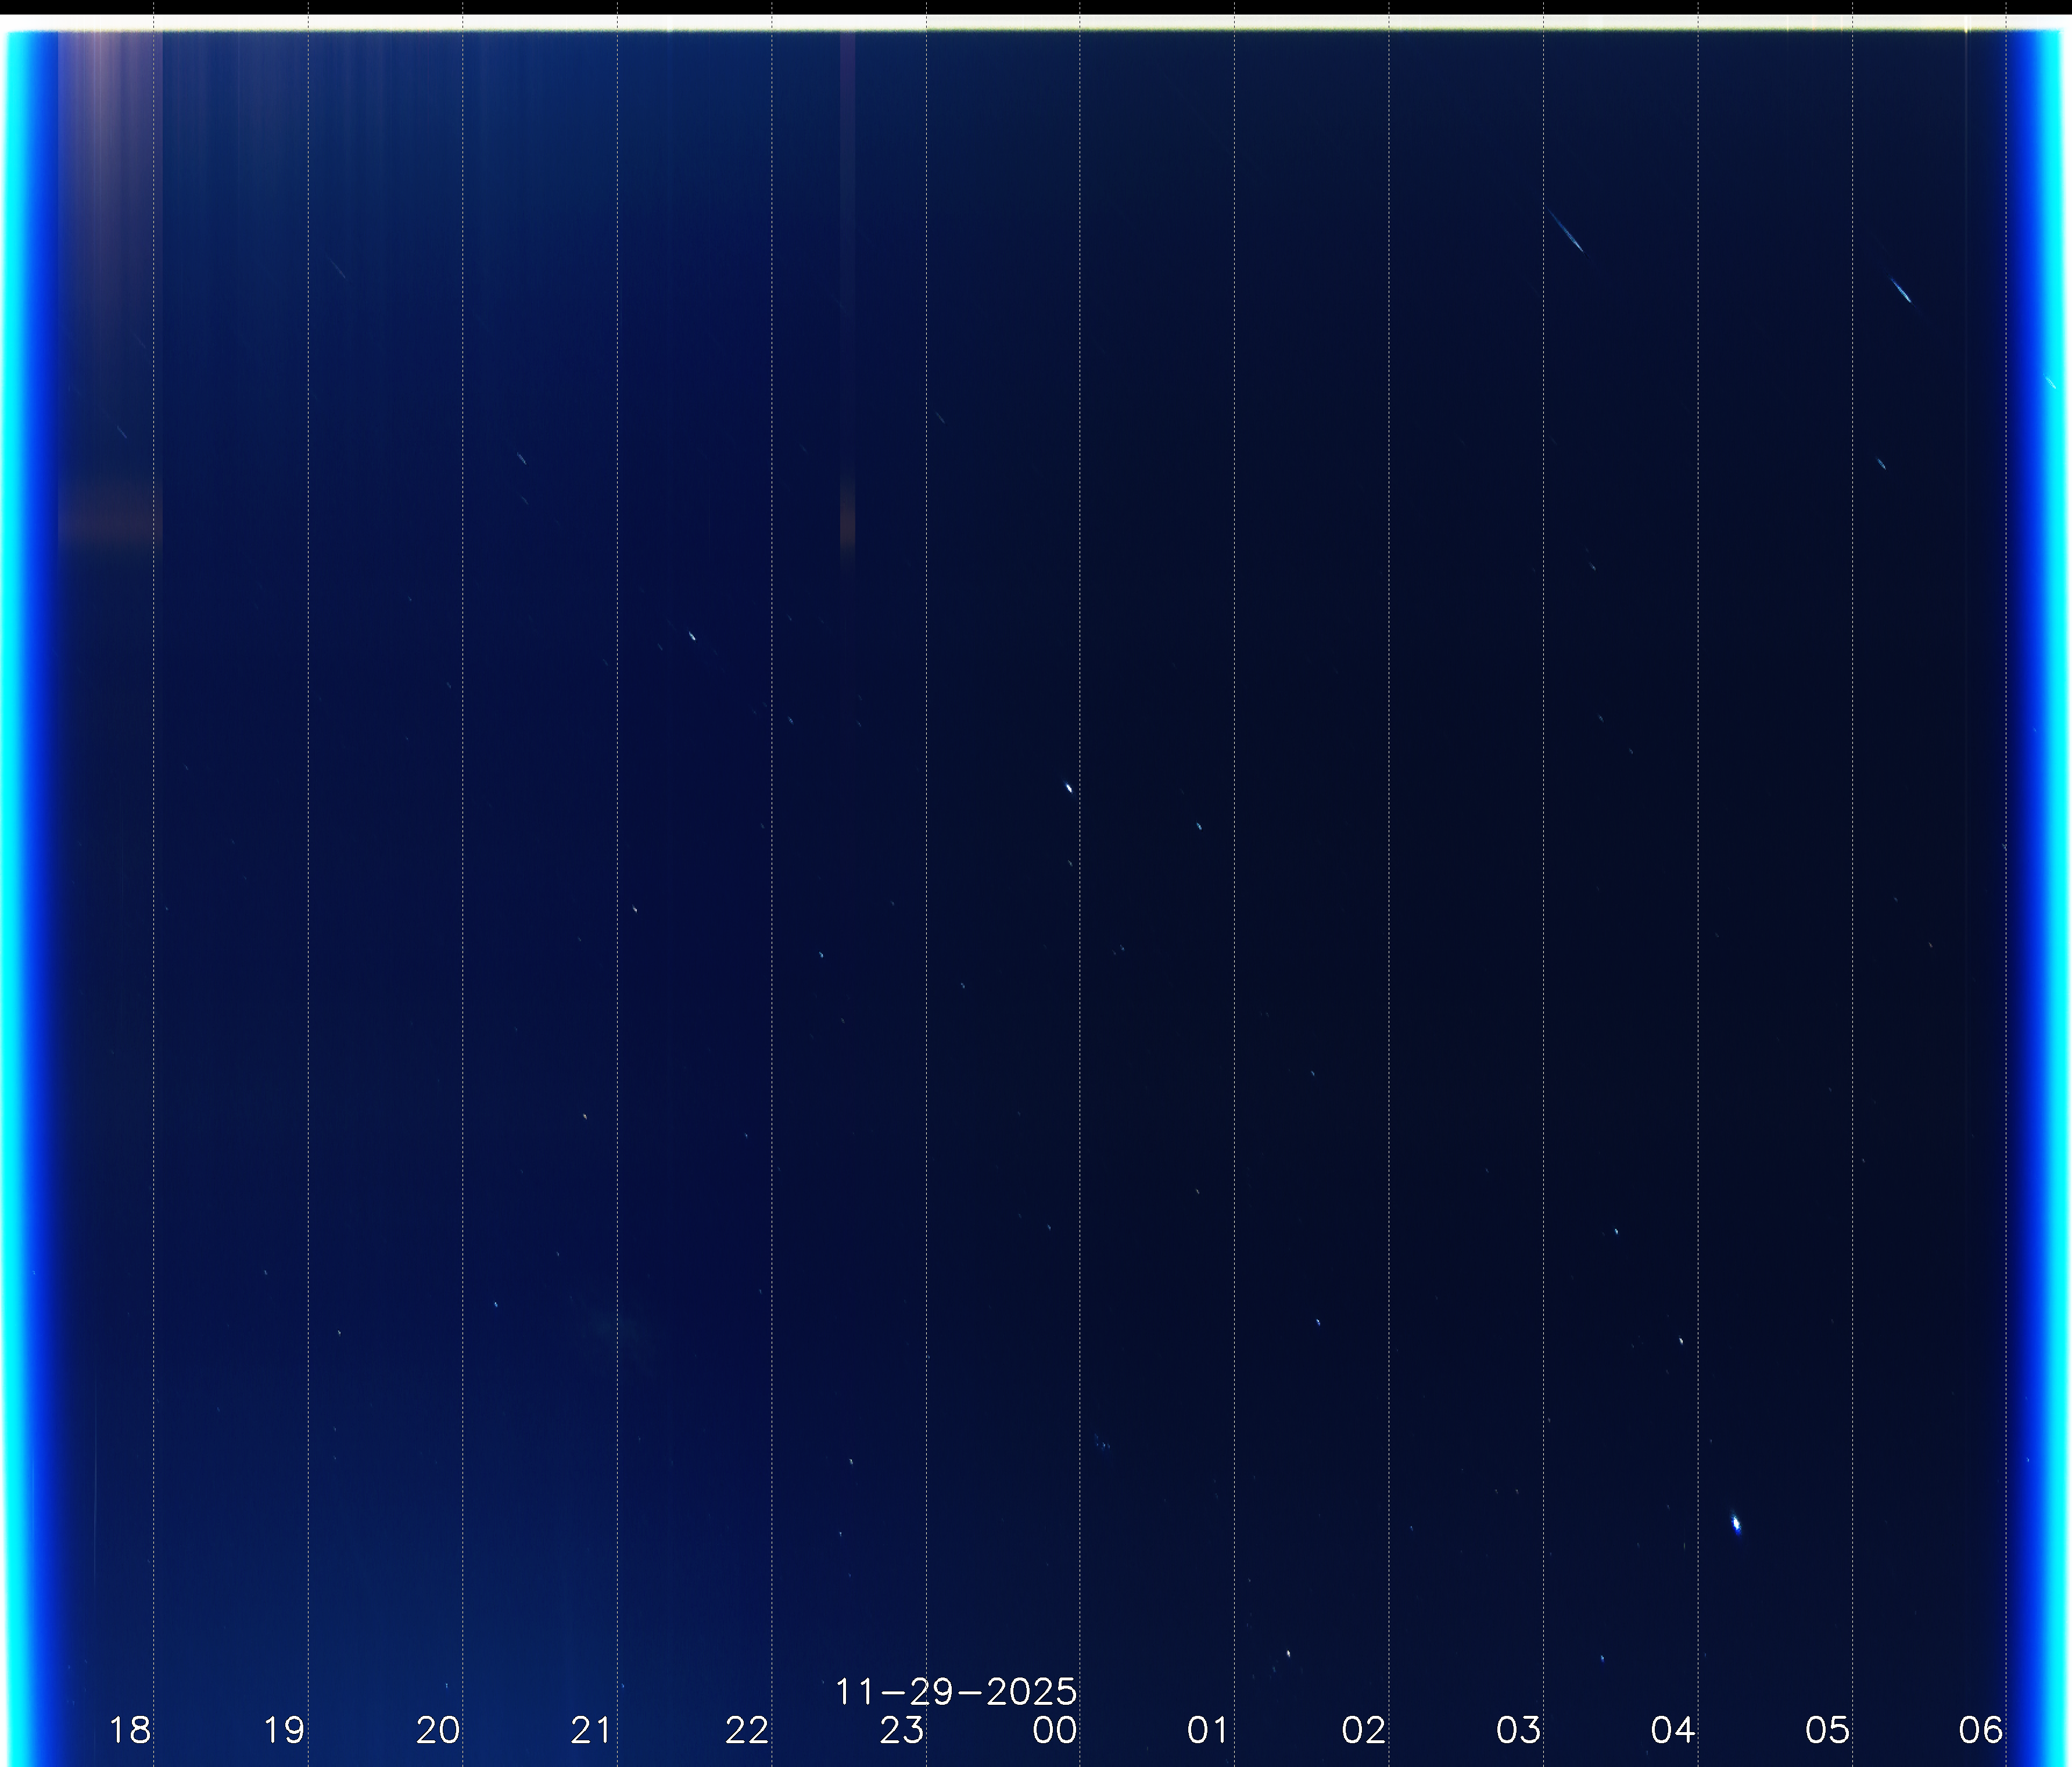This screenshot has width=2072, height=1767.
Task: Select the 02 hour label
Action: pyautogui.click(x=1364, y=1730)
